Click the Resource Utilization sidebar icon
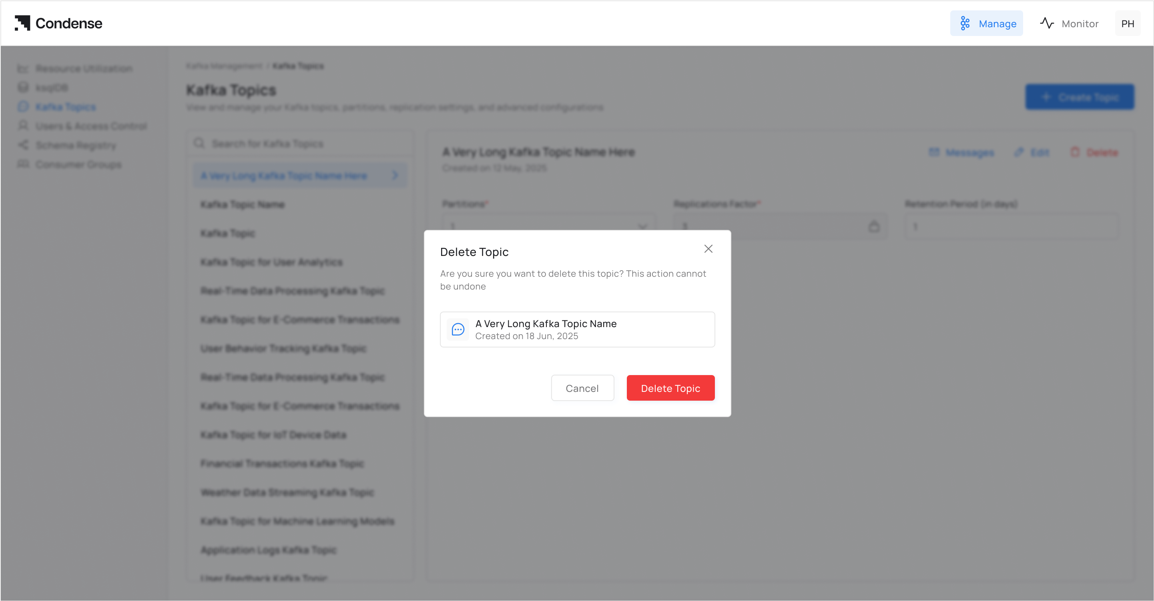1154x601 pixels. (x=23, y=68)
